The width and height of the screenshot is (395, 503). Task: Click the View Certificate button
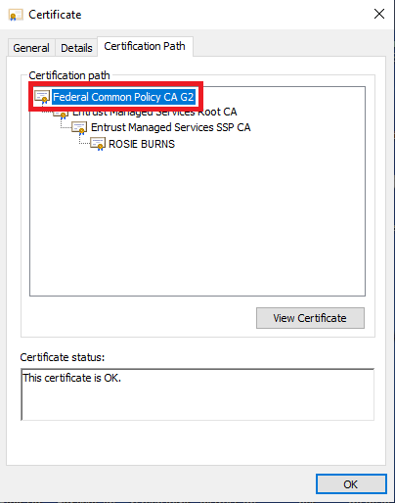pyautogui.click(x=310, y=318)
